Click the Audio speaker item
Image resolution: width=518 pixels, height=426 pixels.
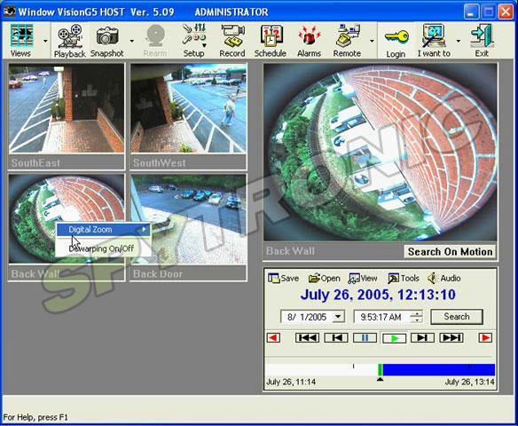[x=444, y=279]
